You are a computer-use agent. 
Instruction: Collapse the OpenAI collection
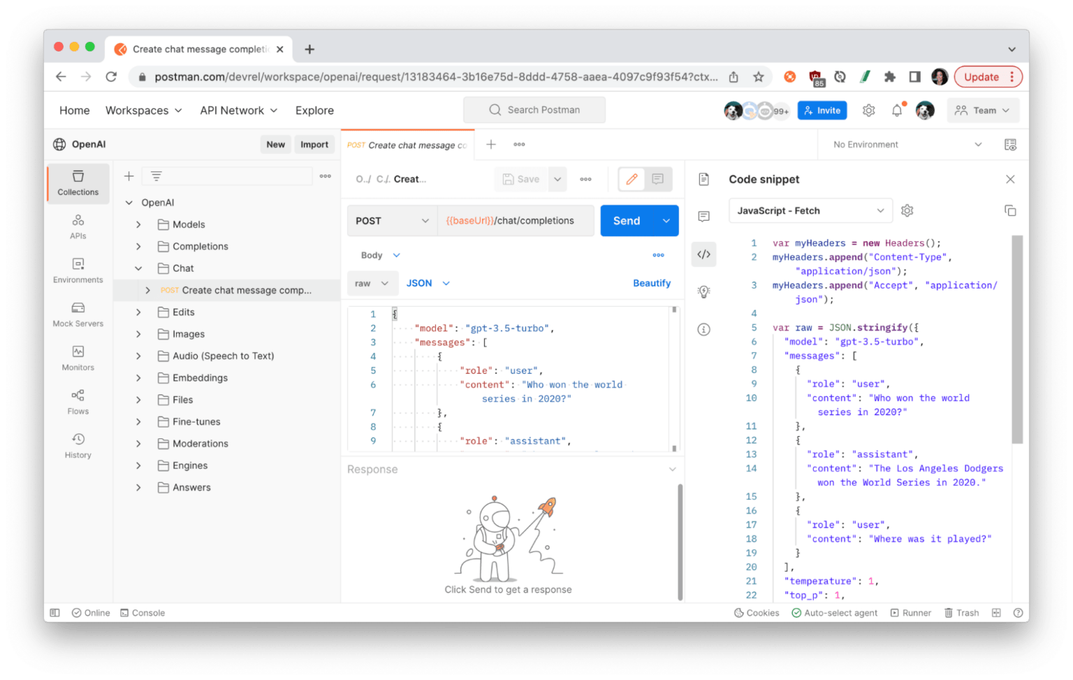click(129, 203)
